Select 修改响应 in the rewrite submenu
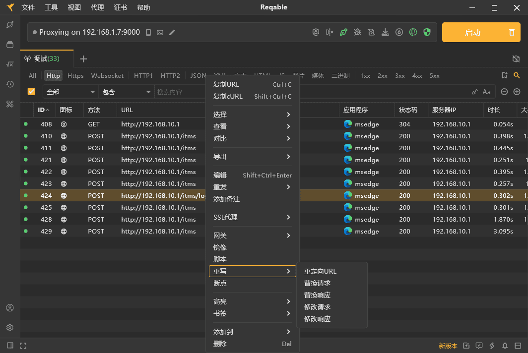Image resolution: width=528 pixels, height=353 pixels. (x=317, y=319)
